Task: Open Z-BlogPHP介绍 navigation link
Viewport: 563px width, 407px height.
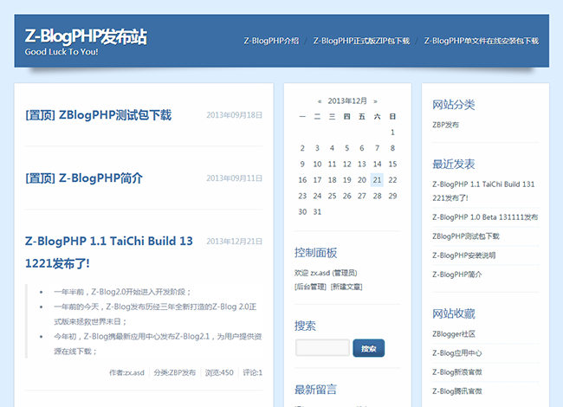Action: click(x=271, y=41)
